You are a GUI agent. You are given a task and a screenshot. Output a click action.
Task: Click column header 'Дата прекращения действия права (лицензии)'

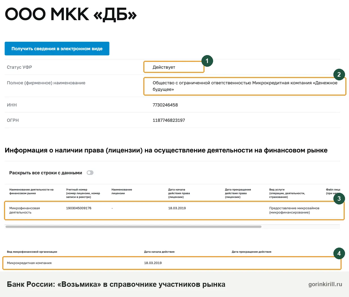tap(238, 193)
